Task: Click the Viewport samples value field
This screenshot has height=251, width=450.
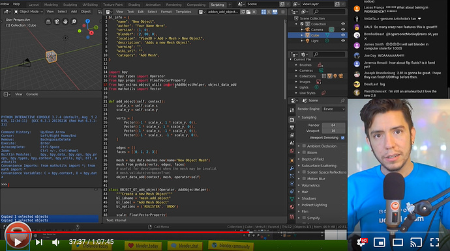Action: click(333, 131)
